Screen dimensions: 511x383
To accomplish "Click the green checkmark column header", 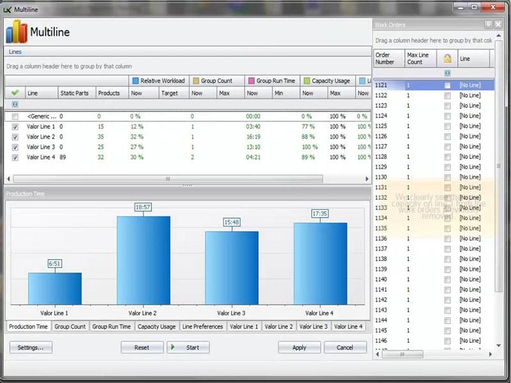I will click(x=15, y=93).
